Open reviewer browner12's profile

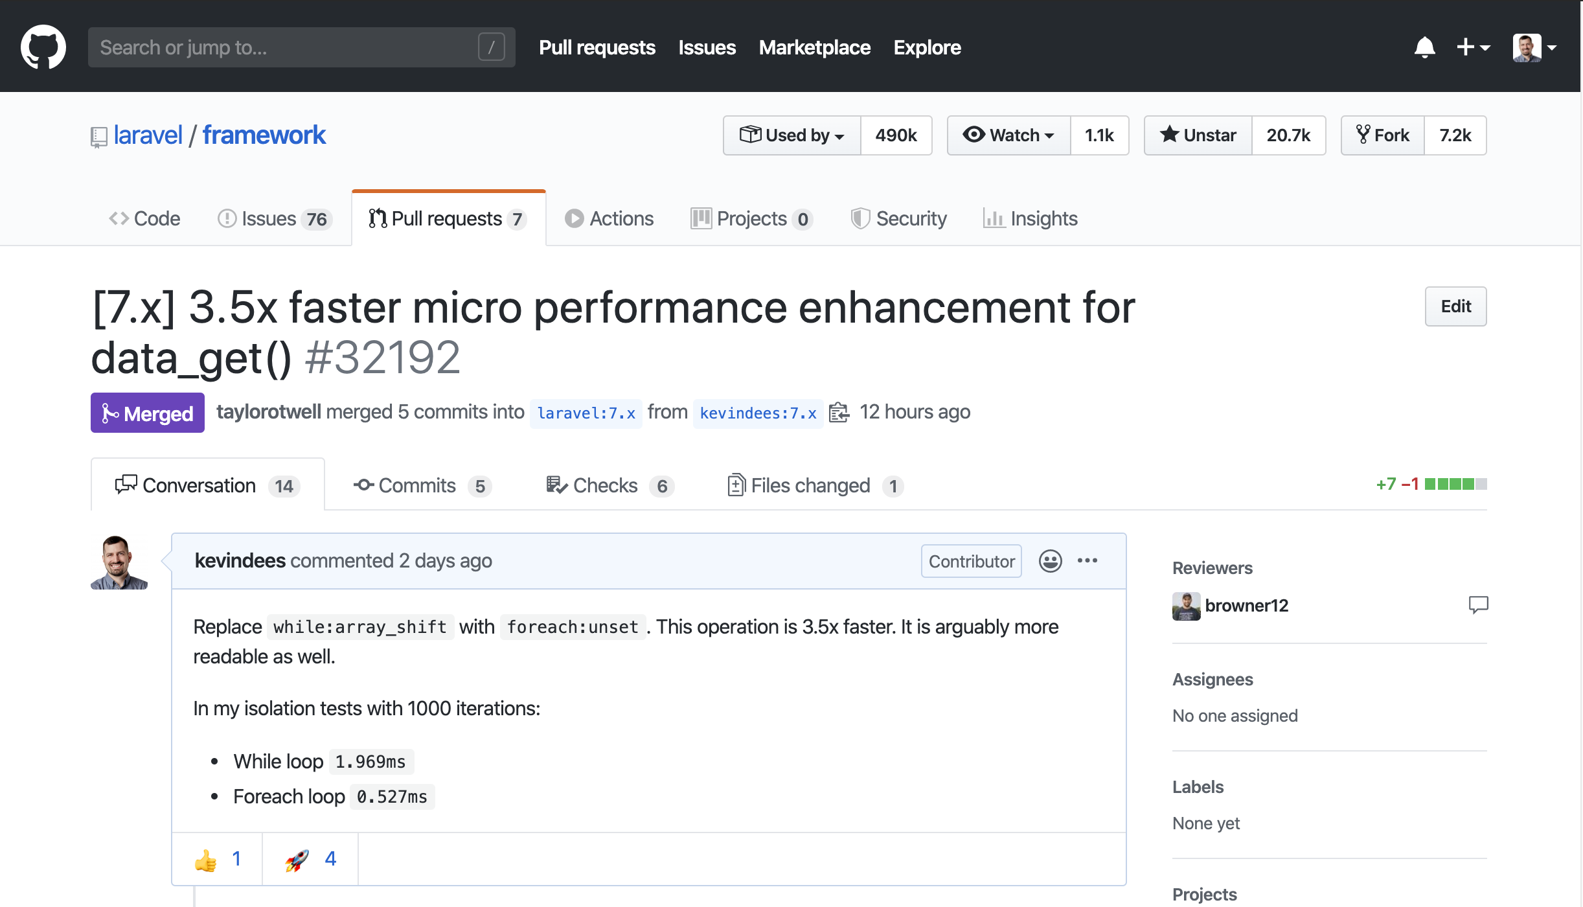[1246, 606]
